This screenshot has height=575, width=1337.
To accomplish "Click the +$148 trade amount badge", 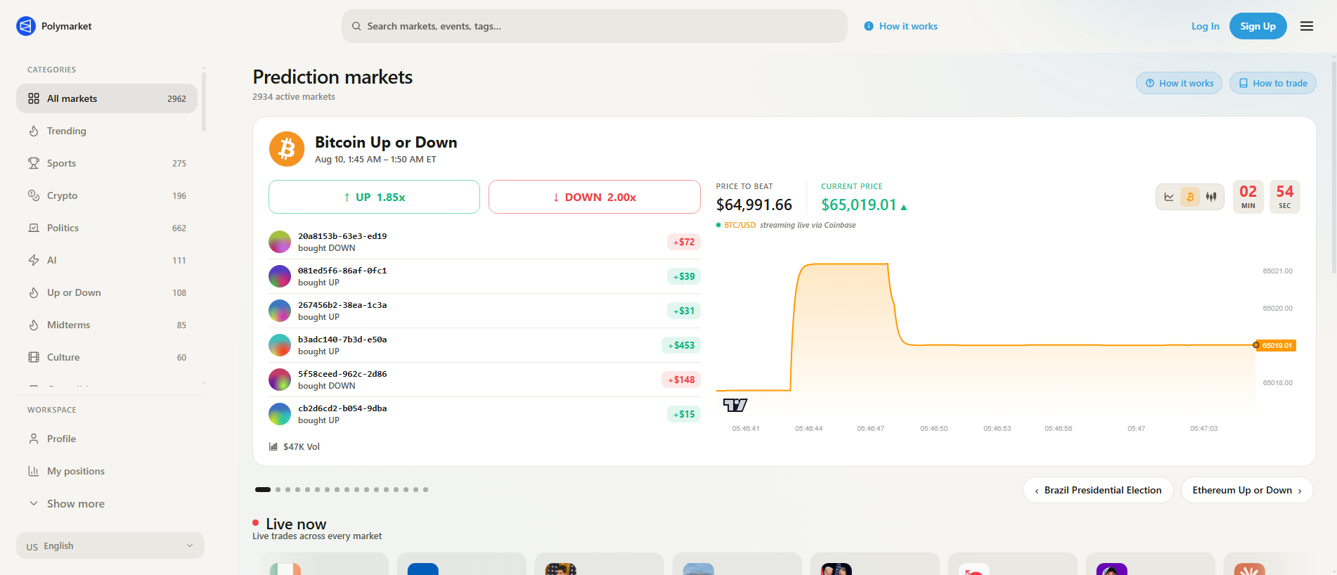I will pos(681,380).
